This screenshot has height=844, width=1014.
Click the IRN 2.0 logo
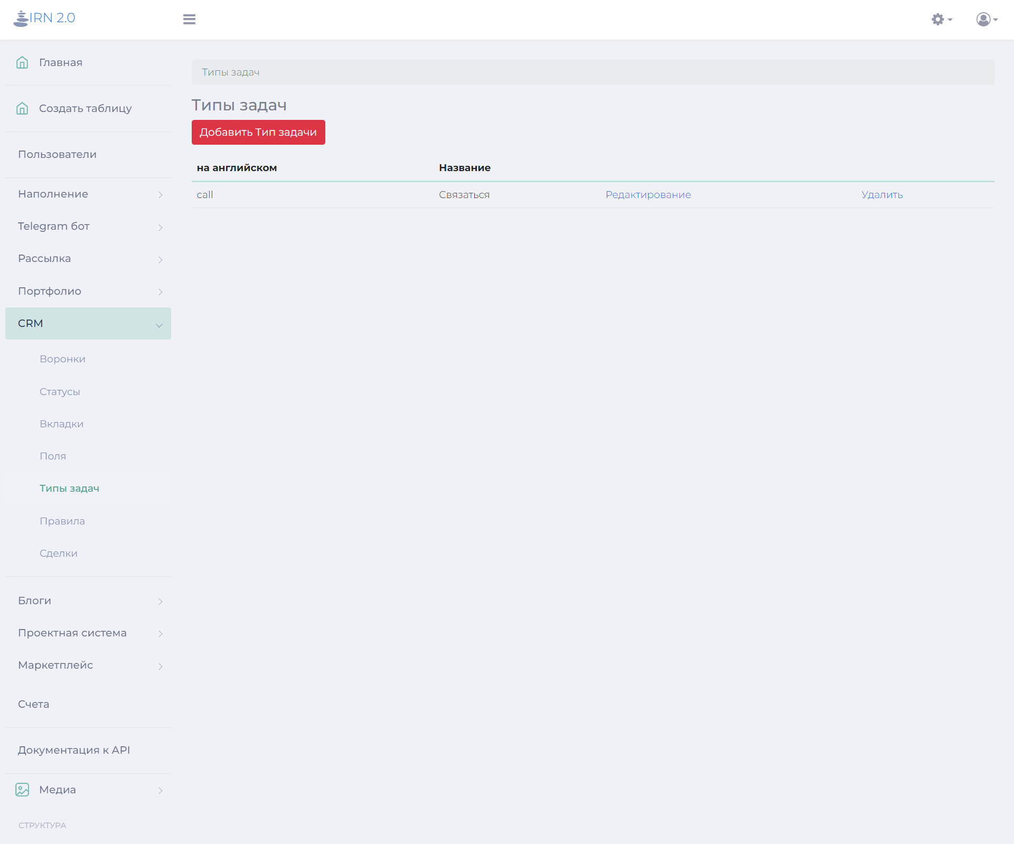[44, 18]
